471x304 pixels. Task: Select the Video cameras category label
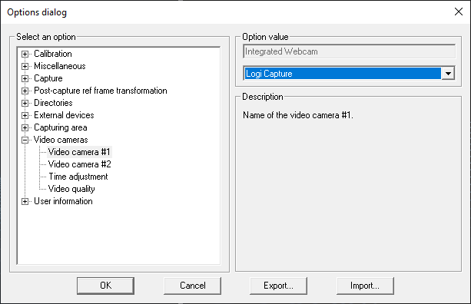(61, 140)
